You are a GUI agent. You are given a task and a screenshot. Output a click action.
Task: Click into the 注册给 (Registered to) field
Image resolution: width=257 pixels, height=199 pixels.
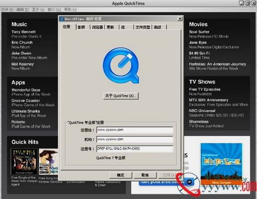coord(135,130)
